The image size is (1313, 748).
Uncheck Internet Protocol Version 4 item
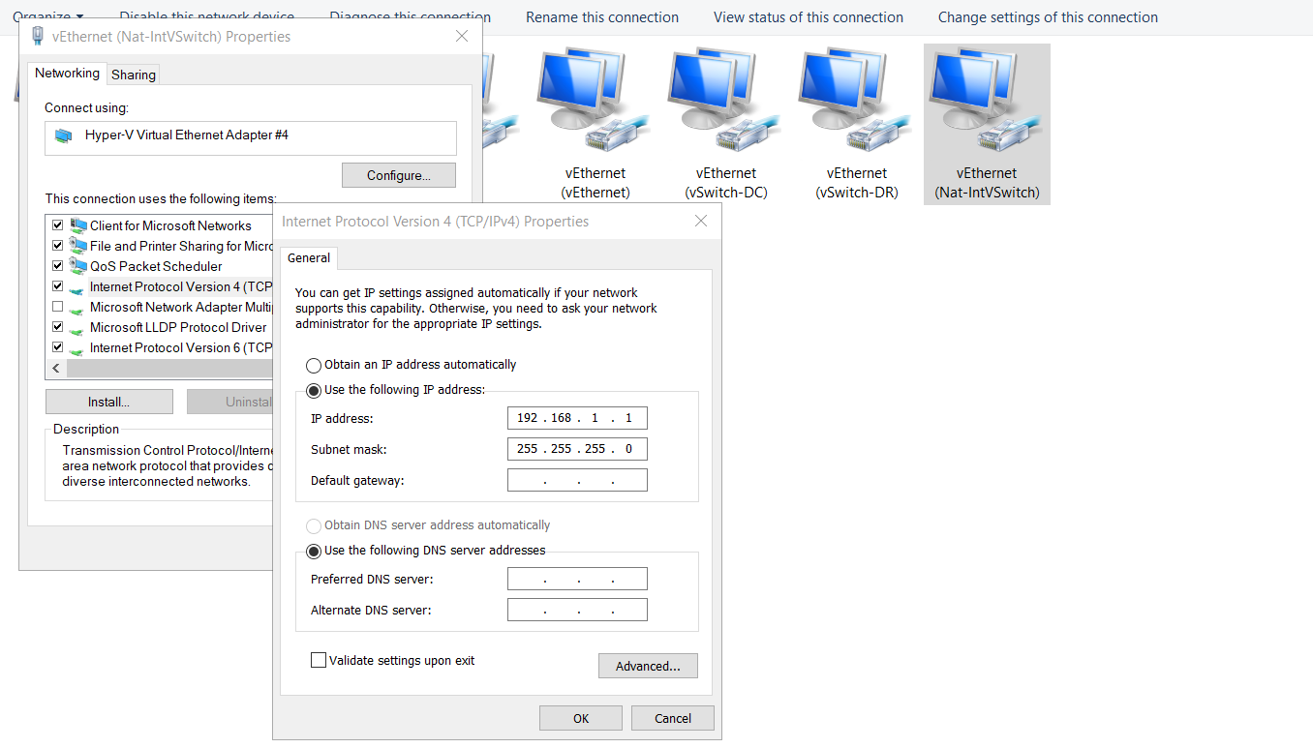[x=57, y=286]
